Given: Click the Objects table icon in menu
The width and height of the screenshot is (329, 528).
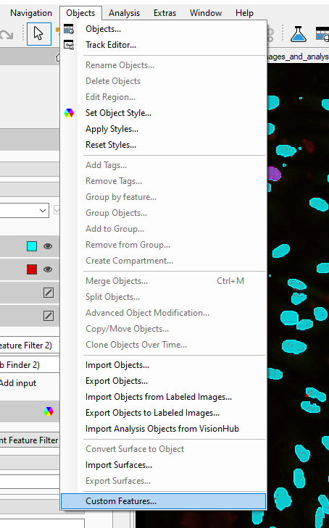Looking at the screenshot, I should [x=69, y=29].
